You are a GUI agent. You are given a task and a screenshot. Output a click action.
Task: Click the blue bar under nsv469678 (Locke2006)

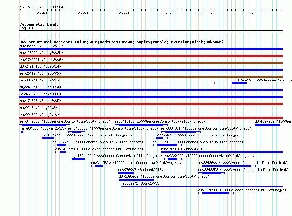(x=151, y=97)
